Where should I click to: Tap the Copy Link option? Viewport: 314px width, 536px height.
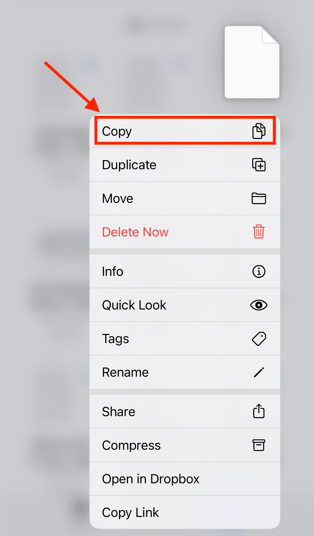click(185, 512)
